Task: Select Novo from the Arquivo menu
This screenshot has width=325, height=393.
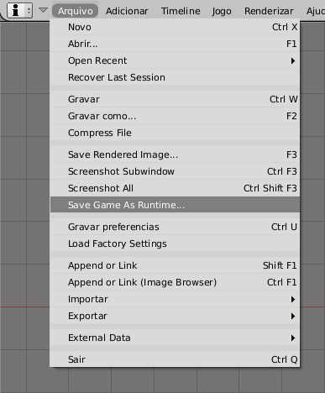Action: (x=175, y=27)
